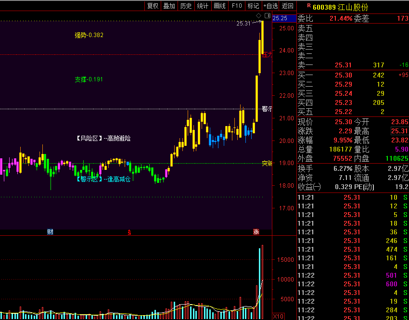Click the 现价 value 25.30
409x320 pixels.
coord(343,122)
